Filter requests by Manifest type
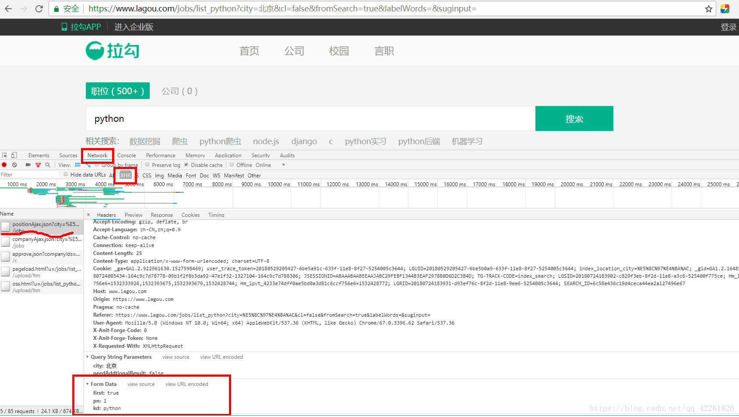Image resolution: width=739 pixels, height=417 pixels. click(x=234, y=176)
